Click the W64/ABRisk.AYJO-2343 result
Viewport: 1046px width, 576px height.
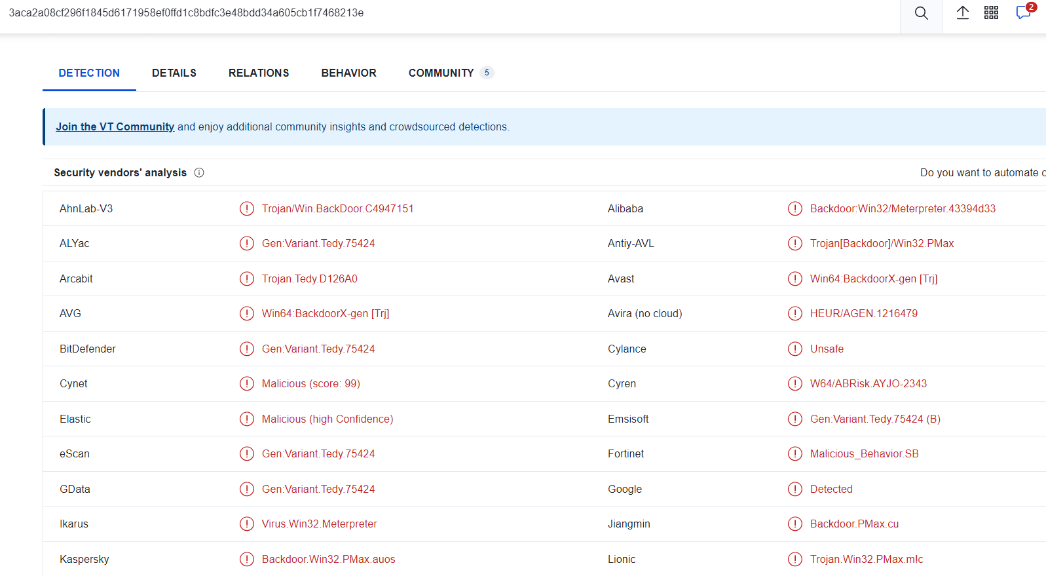coord(869,383)
